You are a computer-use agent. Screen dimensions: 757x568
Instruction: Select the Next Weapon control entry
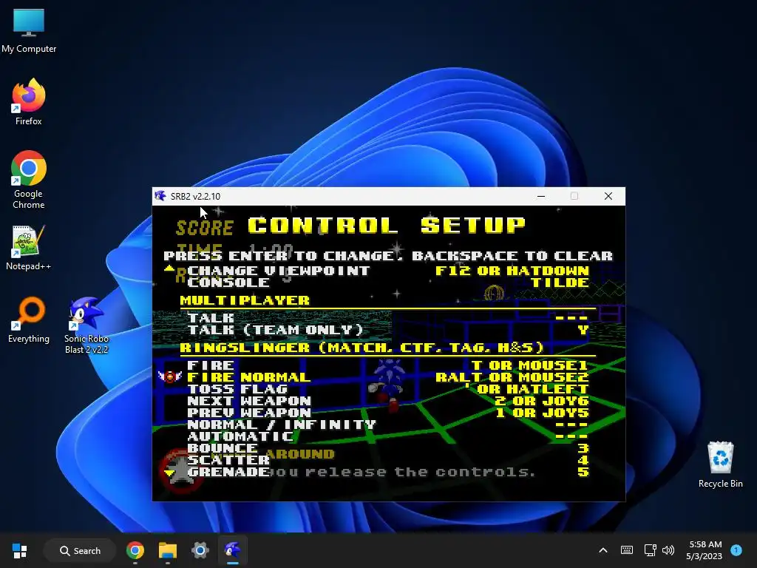249,401
